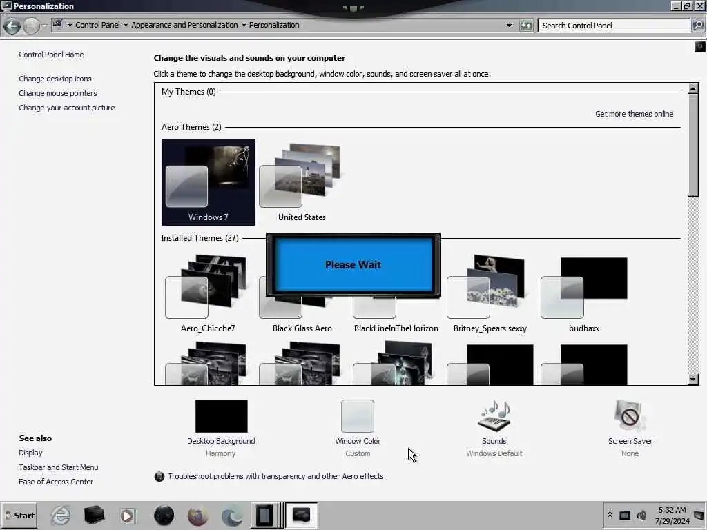
Task: Click Get more themes online
Action: 634,114
